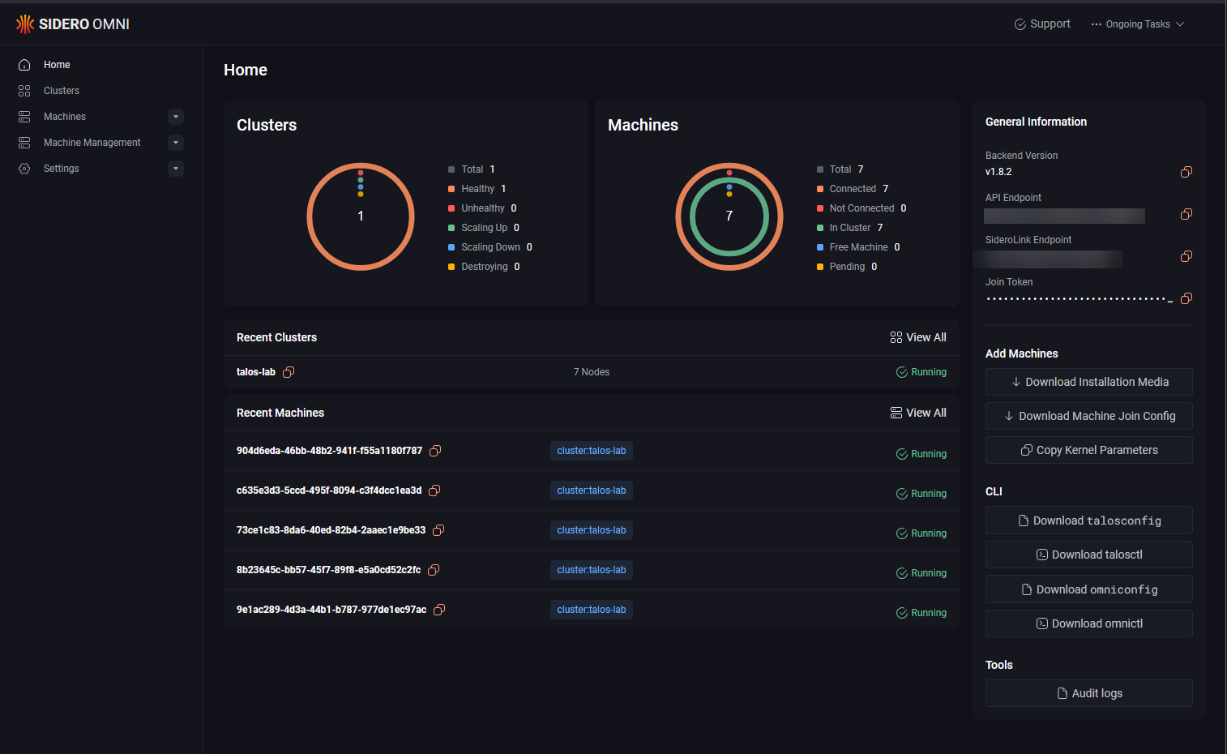Click Download Installation Media button
1227x754 pixels.
(x=1089, y=382)
